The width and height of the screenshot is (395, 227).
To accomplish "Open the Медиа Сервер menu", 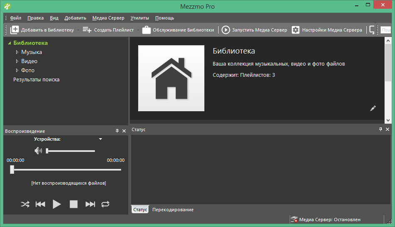I will [x=108, y=18].
